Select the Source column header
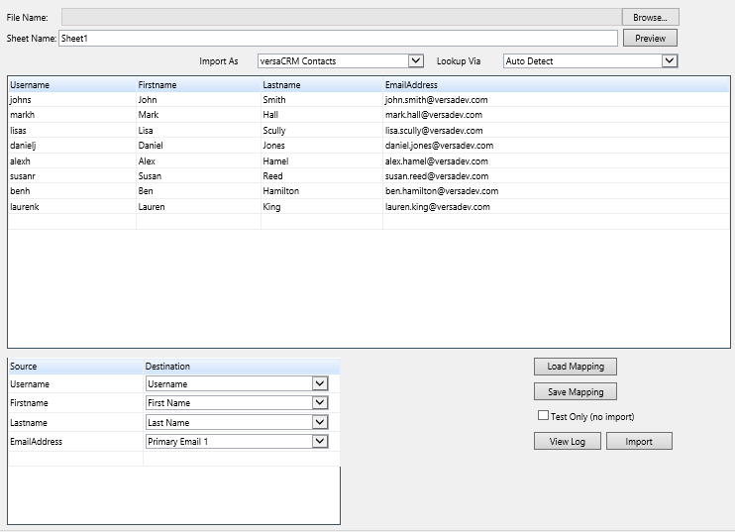The height and width of the screenshot is (532, 735). click(x=75, y=367)
